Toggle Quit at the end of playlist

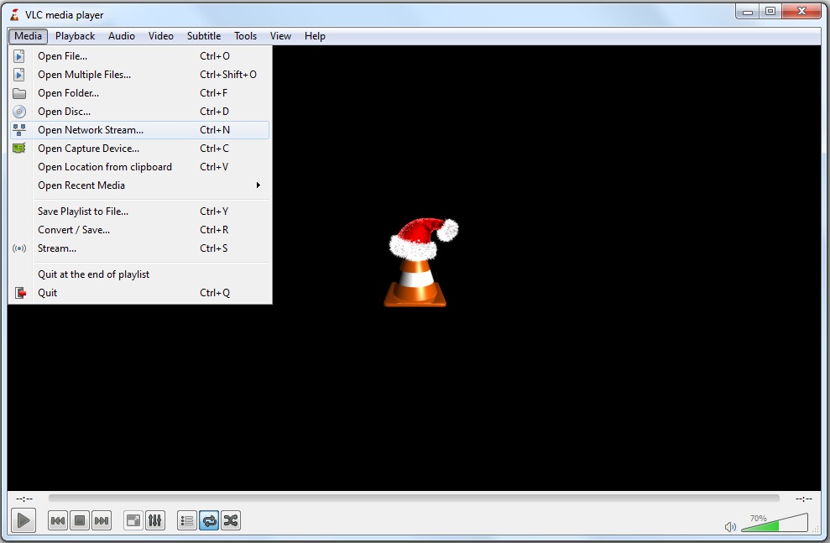(140, 274)
